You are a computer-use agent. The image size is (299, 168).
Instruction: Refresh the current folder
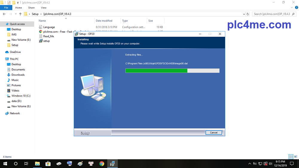click(x=248, y=14)
